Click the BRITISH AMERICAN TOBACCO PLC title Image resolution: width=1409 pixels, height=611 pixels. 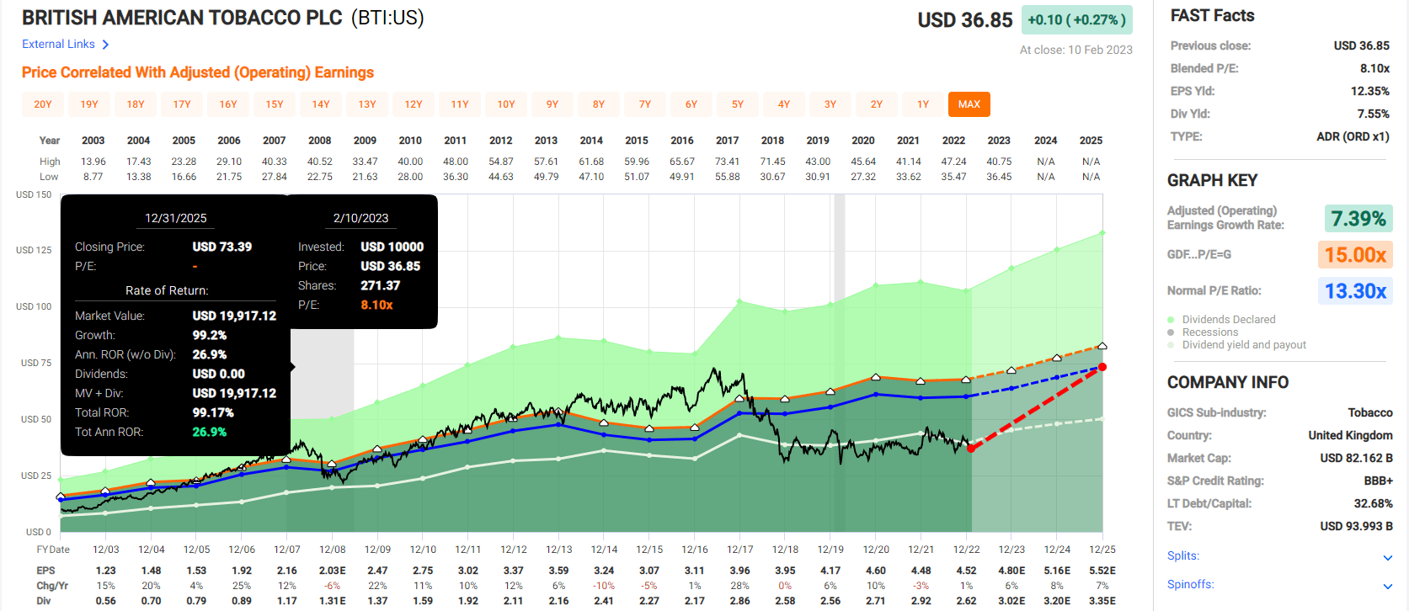coord(182,18)
